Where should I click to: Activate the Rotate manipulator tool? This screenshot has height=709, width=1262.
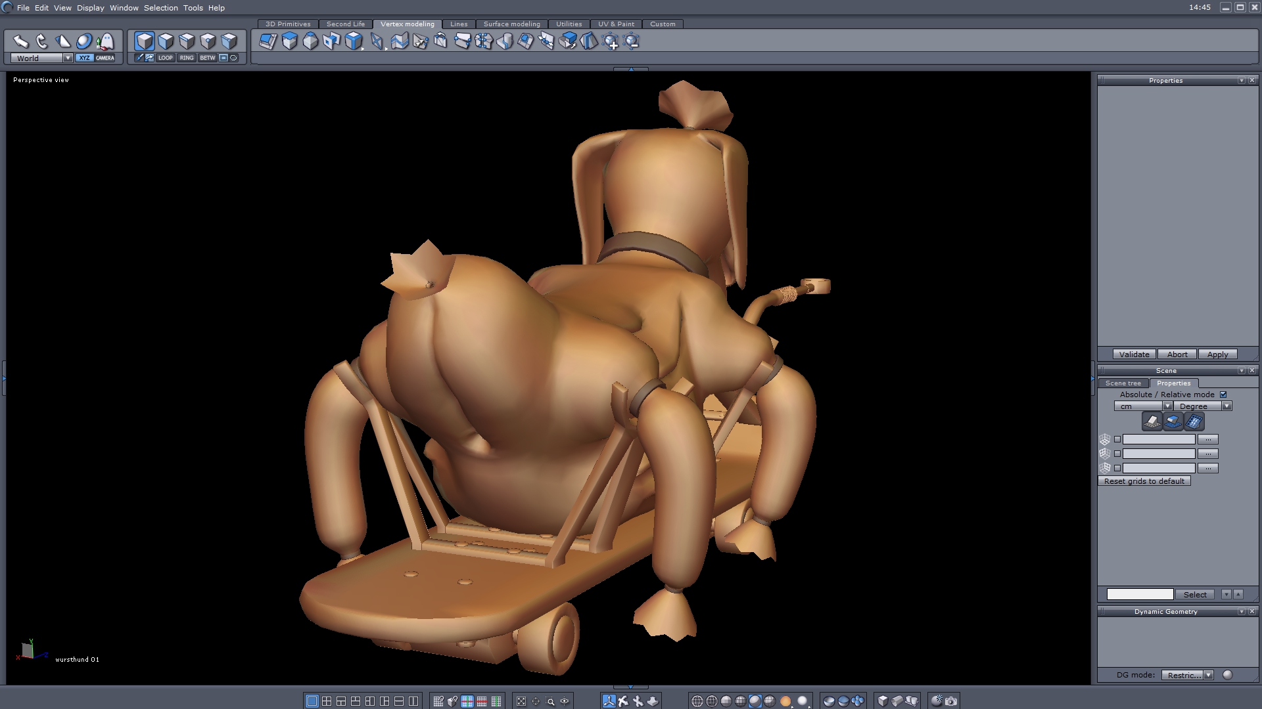pyautogui.click(x=41, y=41)
